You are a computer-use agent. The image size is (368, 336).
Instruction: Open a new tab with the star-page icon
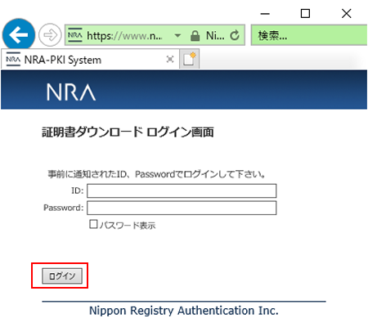click(x=190, y=59)
